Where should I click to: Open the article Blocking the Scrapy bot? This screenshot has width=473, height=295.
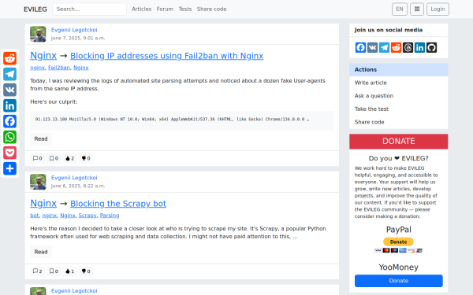click(x=118, y=204)
